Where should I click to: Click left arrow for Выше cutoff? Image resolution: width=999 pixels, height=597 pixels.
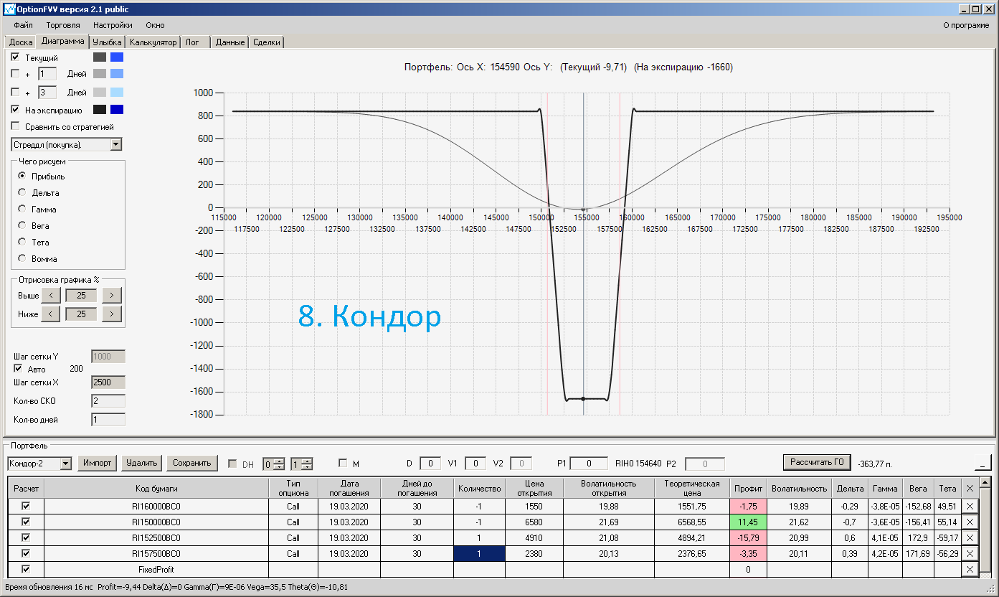pyautogui.click(x=50, y=295)
